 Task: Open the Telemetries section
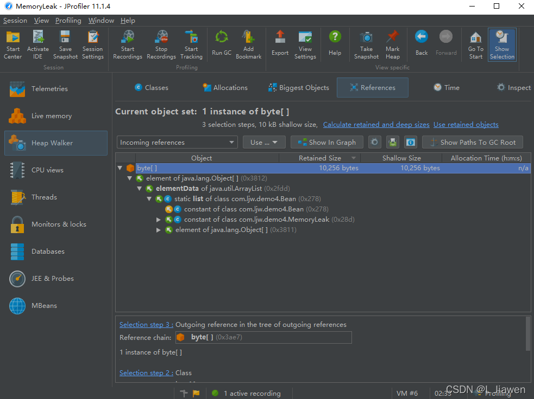(56, 89)
